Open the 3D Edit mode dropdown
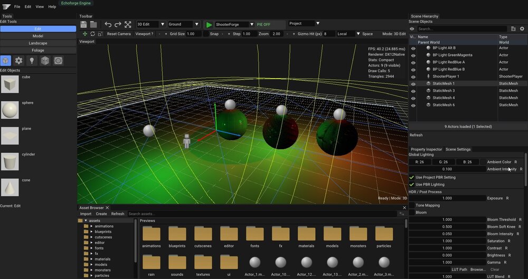 pos(151,24)
